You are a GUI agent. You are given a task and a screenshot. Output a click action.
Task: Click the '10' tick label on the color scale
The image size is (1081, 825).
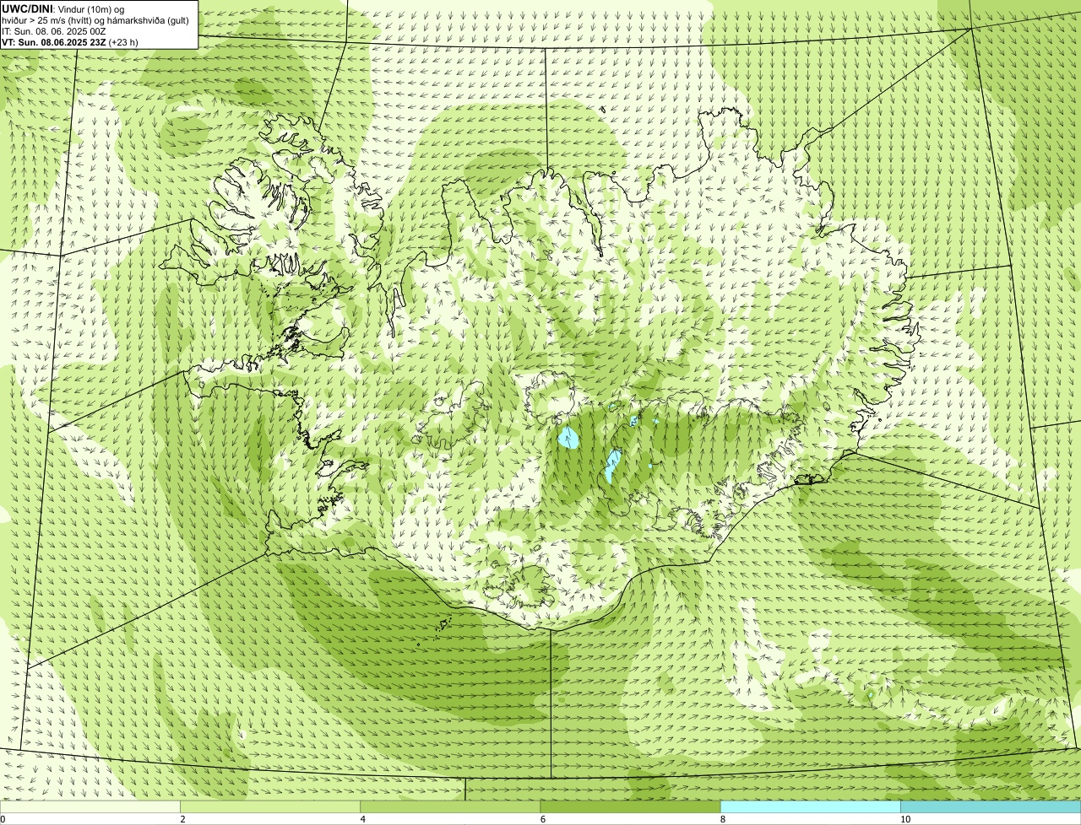tap(905, 819)
